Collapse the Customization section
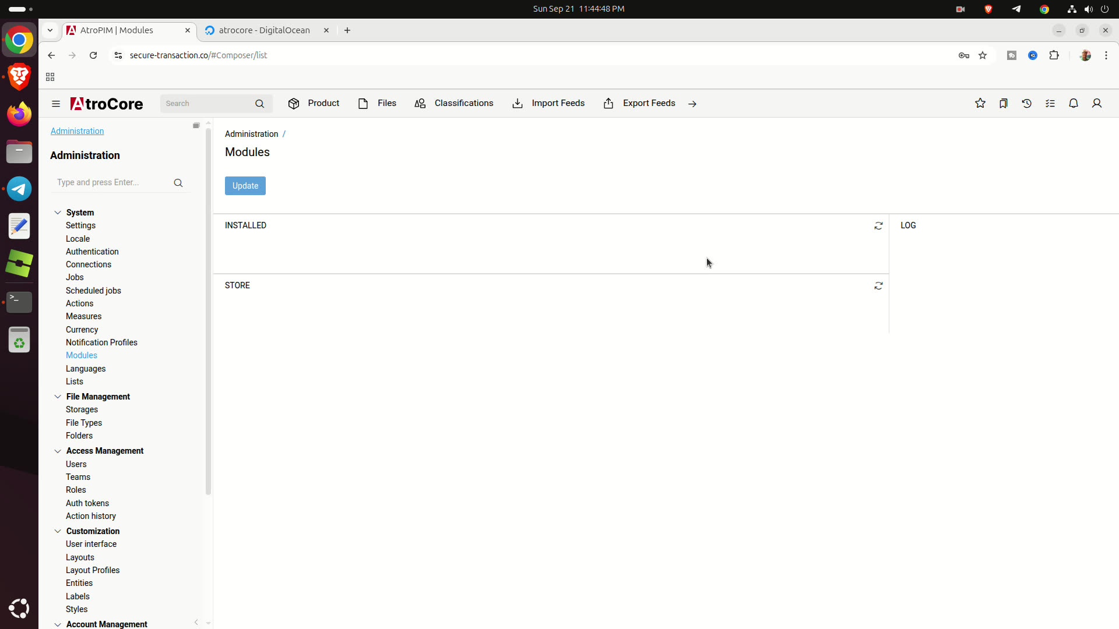 click(x=58, y=531)
